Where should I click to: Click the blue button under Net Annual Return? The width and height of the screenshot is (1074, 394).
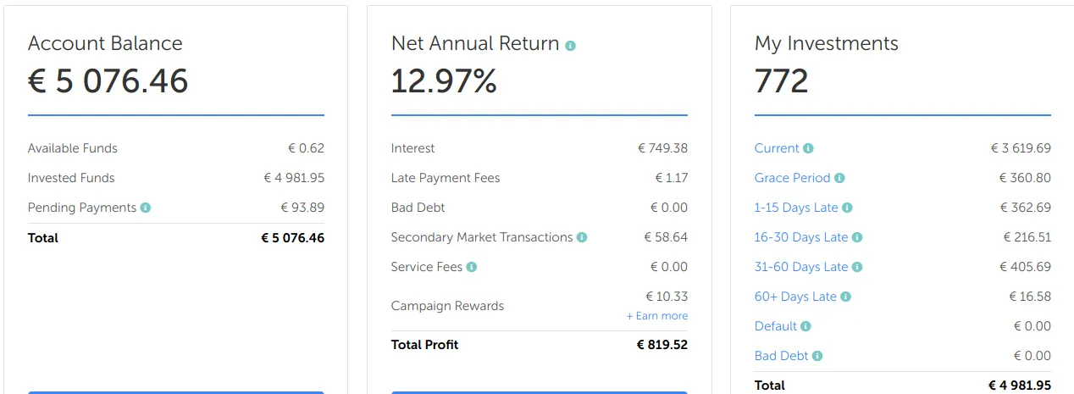click(x=540, y=392)
